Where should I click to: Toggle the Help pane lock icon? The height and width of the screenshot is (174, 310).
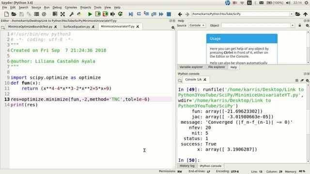[x=300, y=25]
